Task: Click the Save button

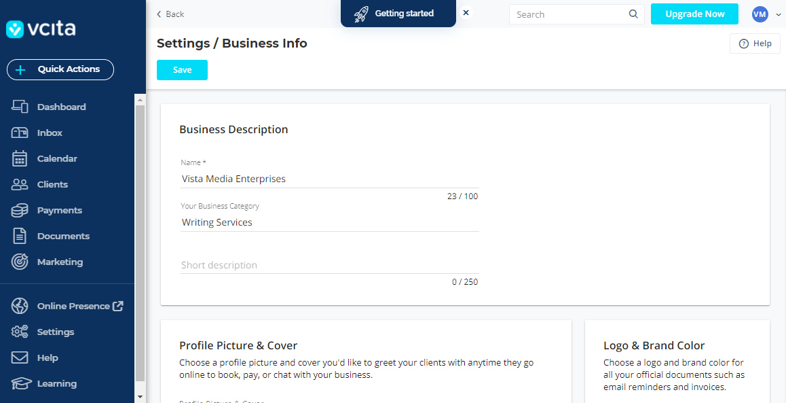Action: 182,70
